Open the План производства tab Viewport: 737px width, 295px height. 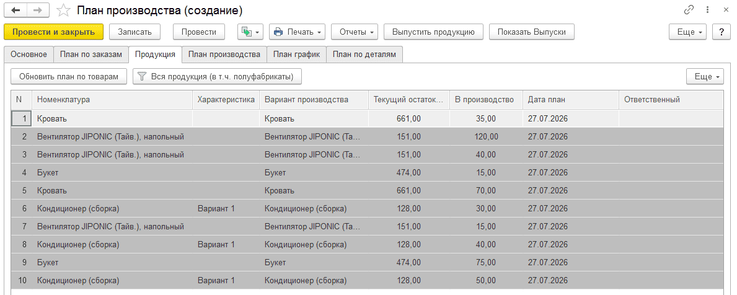pos(224,54)
